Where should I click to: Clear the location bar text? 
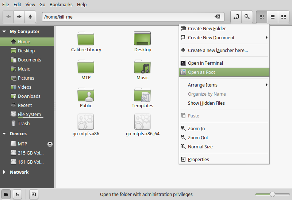coord(217,17)
